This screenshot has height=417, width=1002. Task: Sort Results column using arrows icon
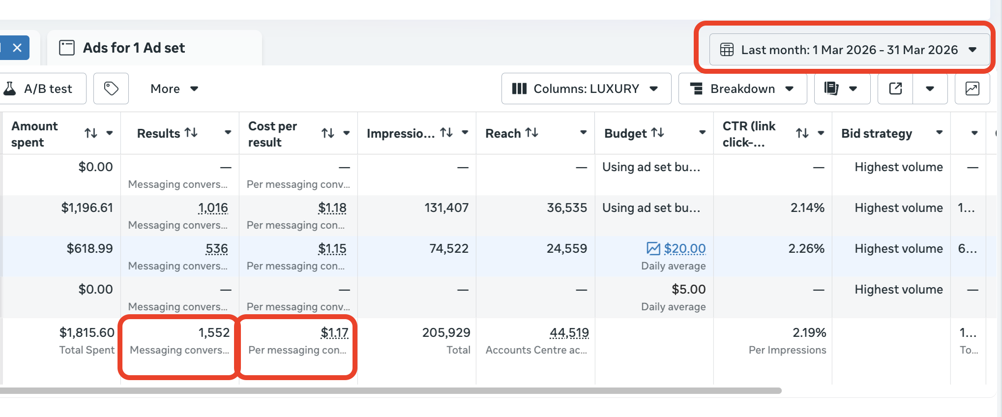[191, 133]
